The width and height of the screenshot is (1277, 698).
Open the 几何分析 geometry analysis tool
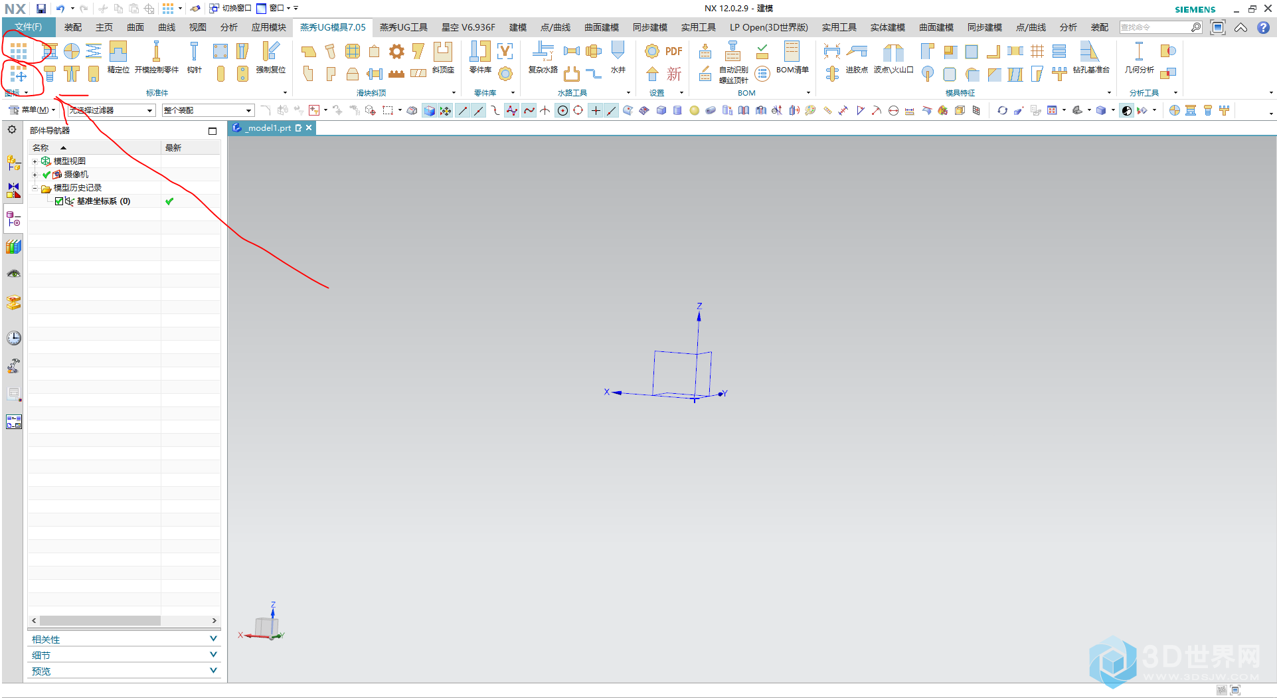(1139, 57)
